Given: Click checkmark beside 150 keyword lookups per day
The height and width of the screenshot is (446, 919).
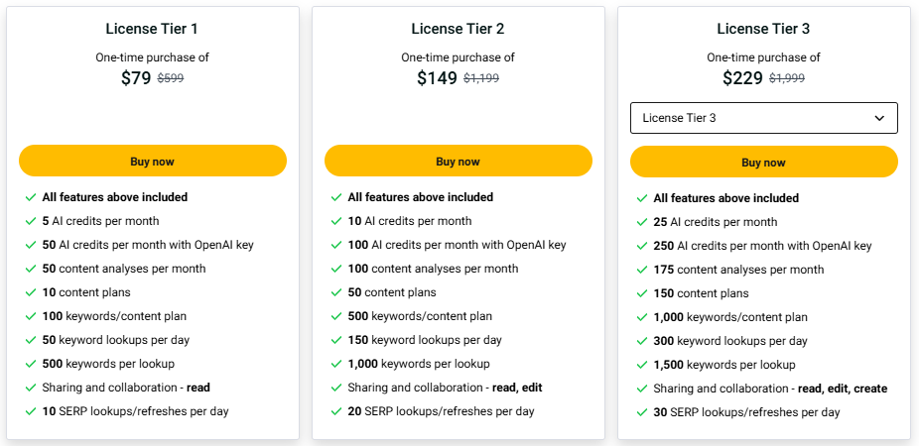Looking at the screenshot, I should [x=336, y=340].
